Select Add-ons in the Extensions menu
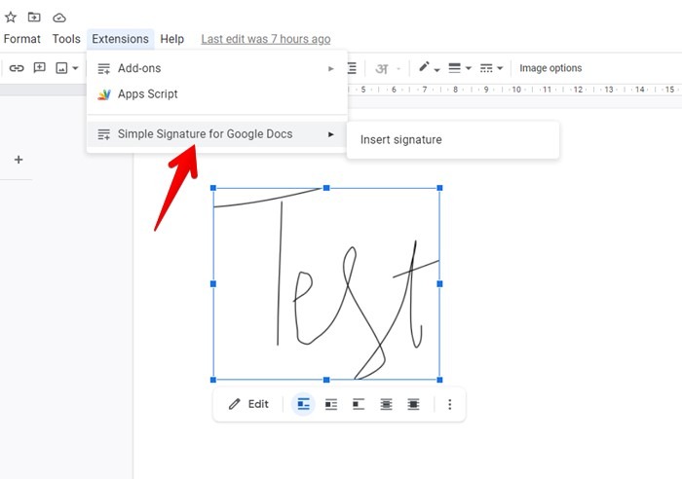Screen dimensions: 682x479 click(x=216, y=68)
